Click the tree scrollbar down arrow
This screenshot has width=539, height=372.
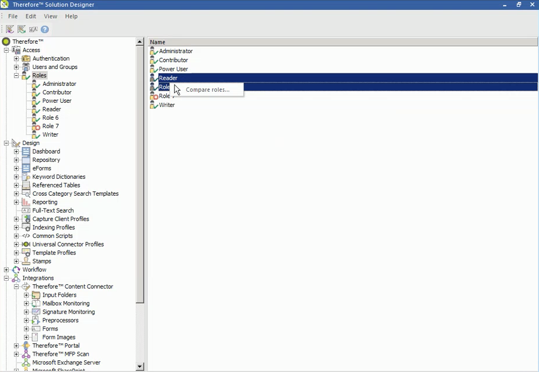point(140,366)
